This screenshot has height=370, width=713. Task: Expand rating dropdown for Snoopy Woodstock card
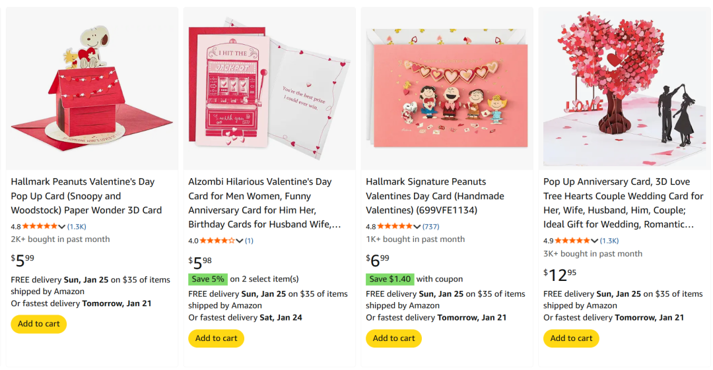pyautogui.click(x=62, y=227)
